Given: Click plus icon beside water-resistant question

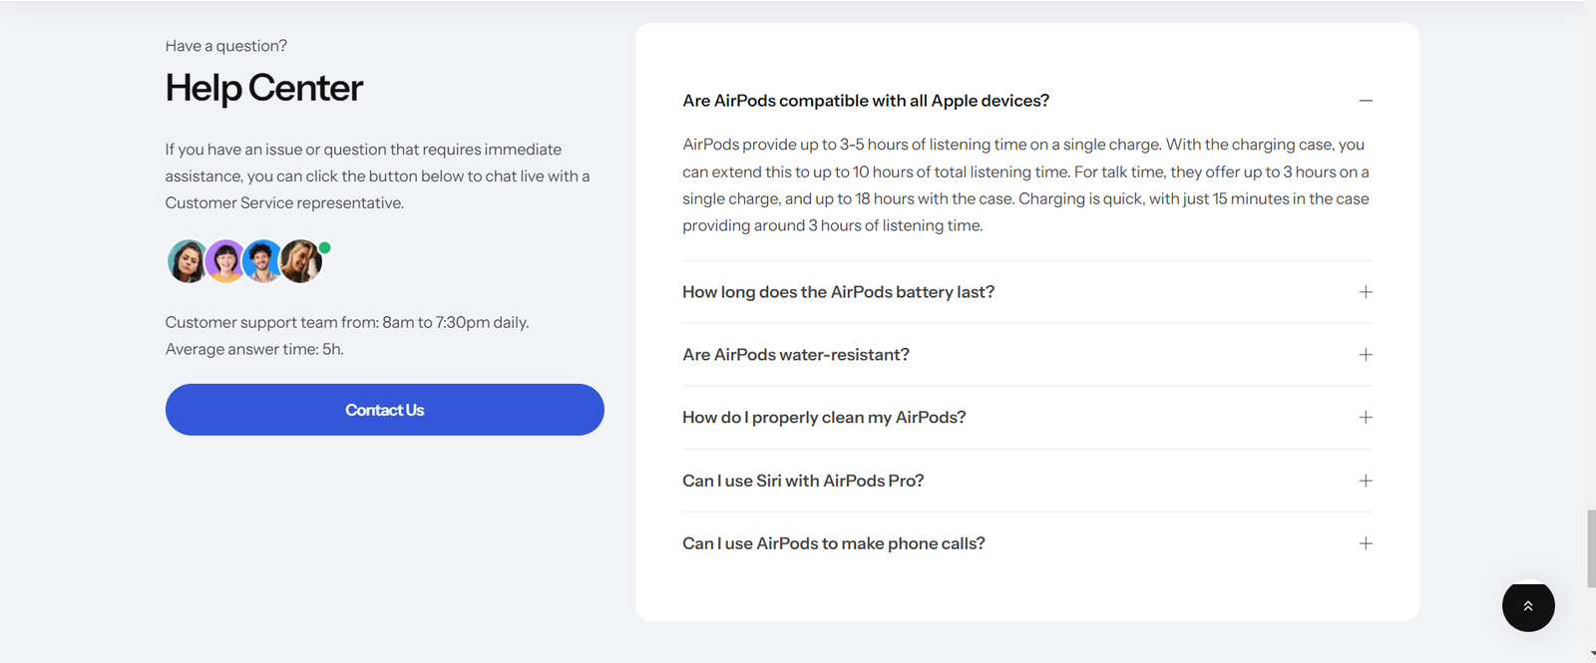Looking at the screenshot, I should pyautogui.click(x=1366, y=355).
